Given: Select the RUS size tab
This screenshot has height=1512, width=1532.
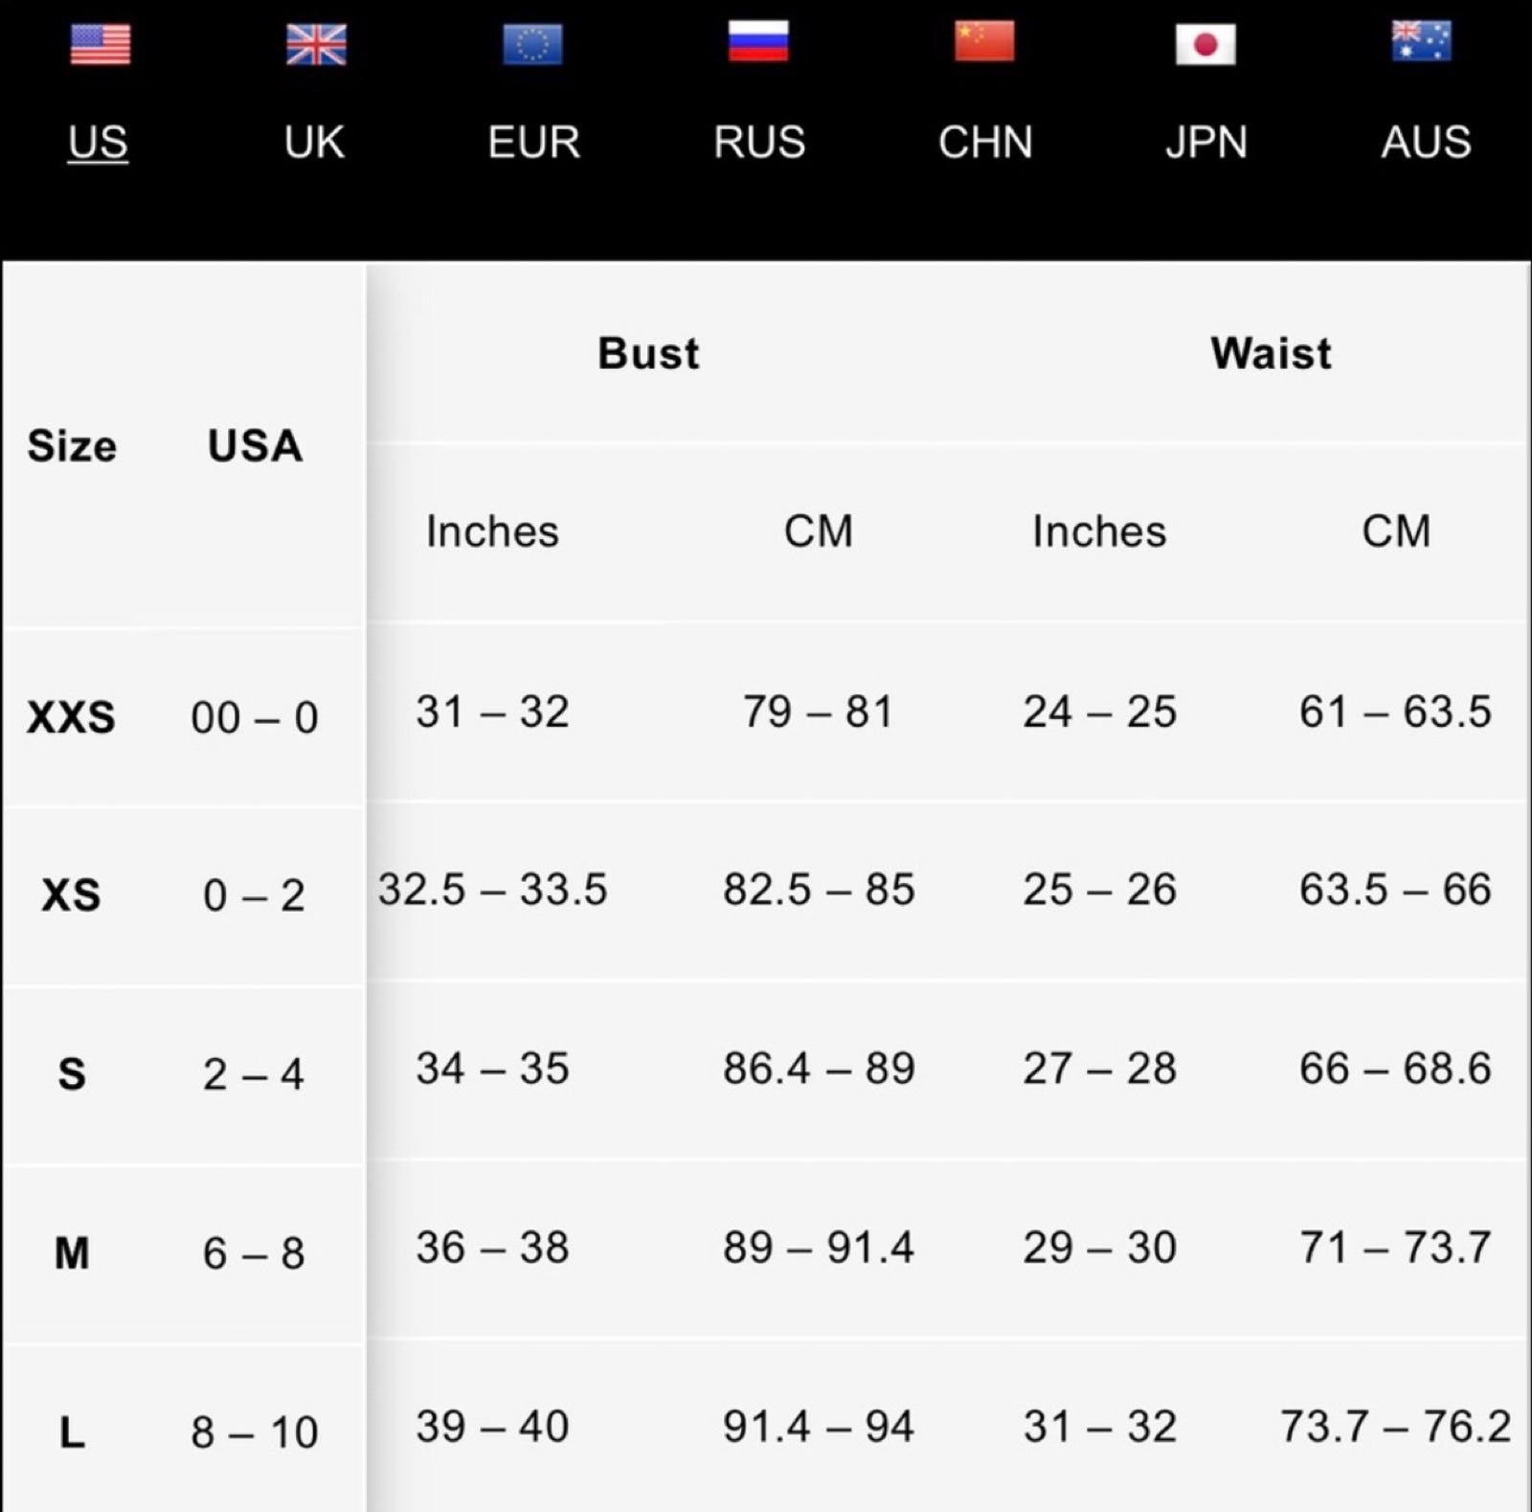Looking at the screenshot, I should tap(759, 143).
